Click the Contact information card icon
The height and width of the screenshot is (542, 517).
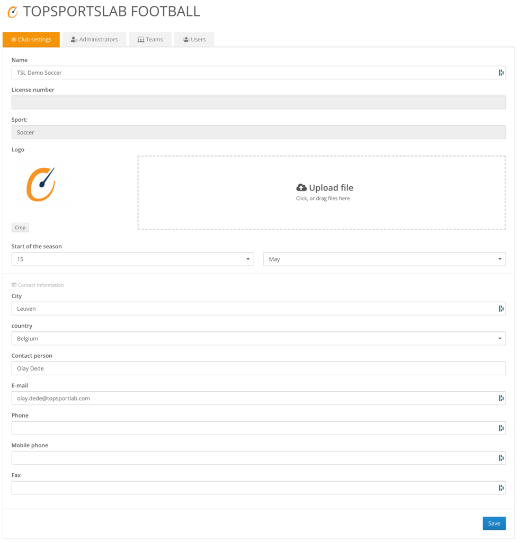tap(14, 285)
